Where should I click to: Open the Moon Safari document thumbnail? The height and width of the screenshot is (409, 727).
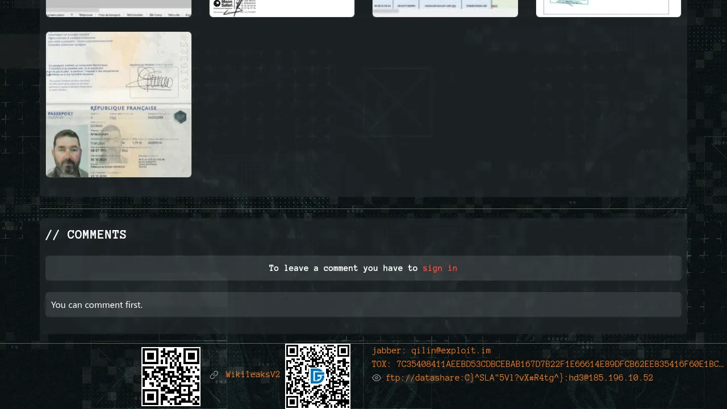(282, 8)
